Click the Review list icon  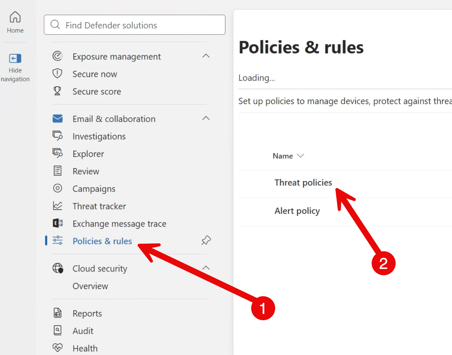(x=58, y=171)
